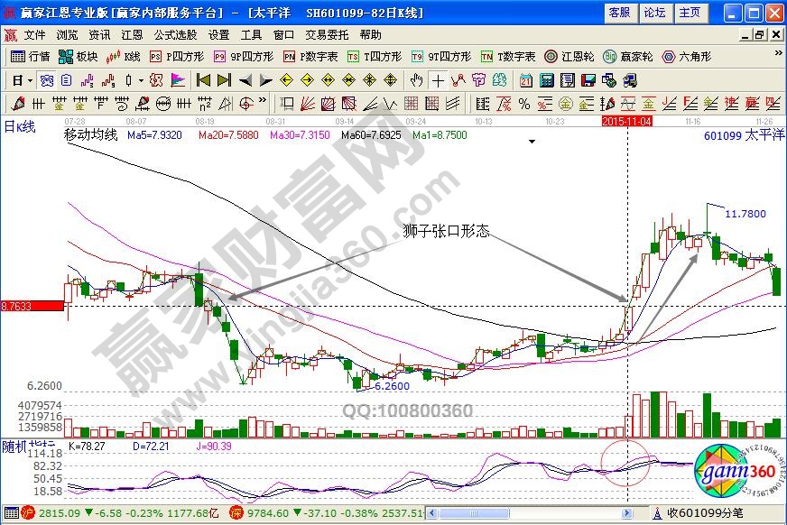
Task: Open the 交易委托 menu
Action: (x=326, y=34)
